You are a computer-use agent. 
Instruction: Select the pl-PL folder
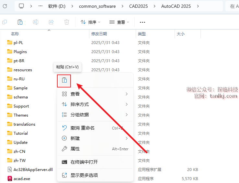coord(18,43)
